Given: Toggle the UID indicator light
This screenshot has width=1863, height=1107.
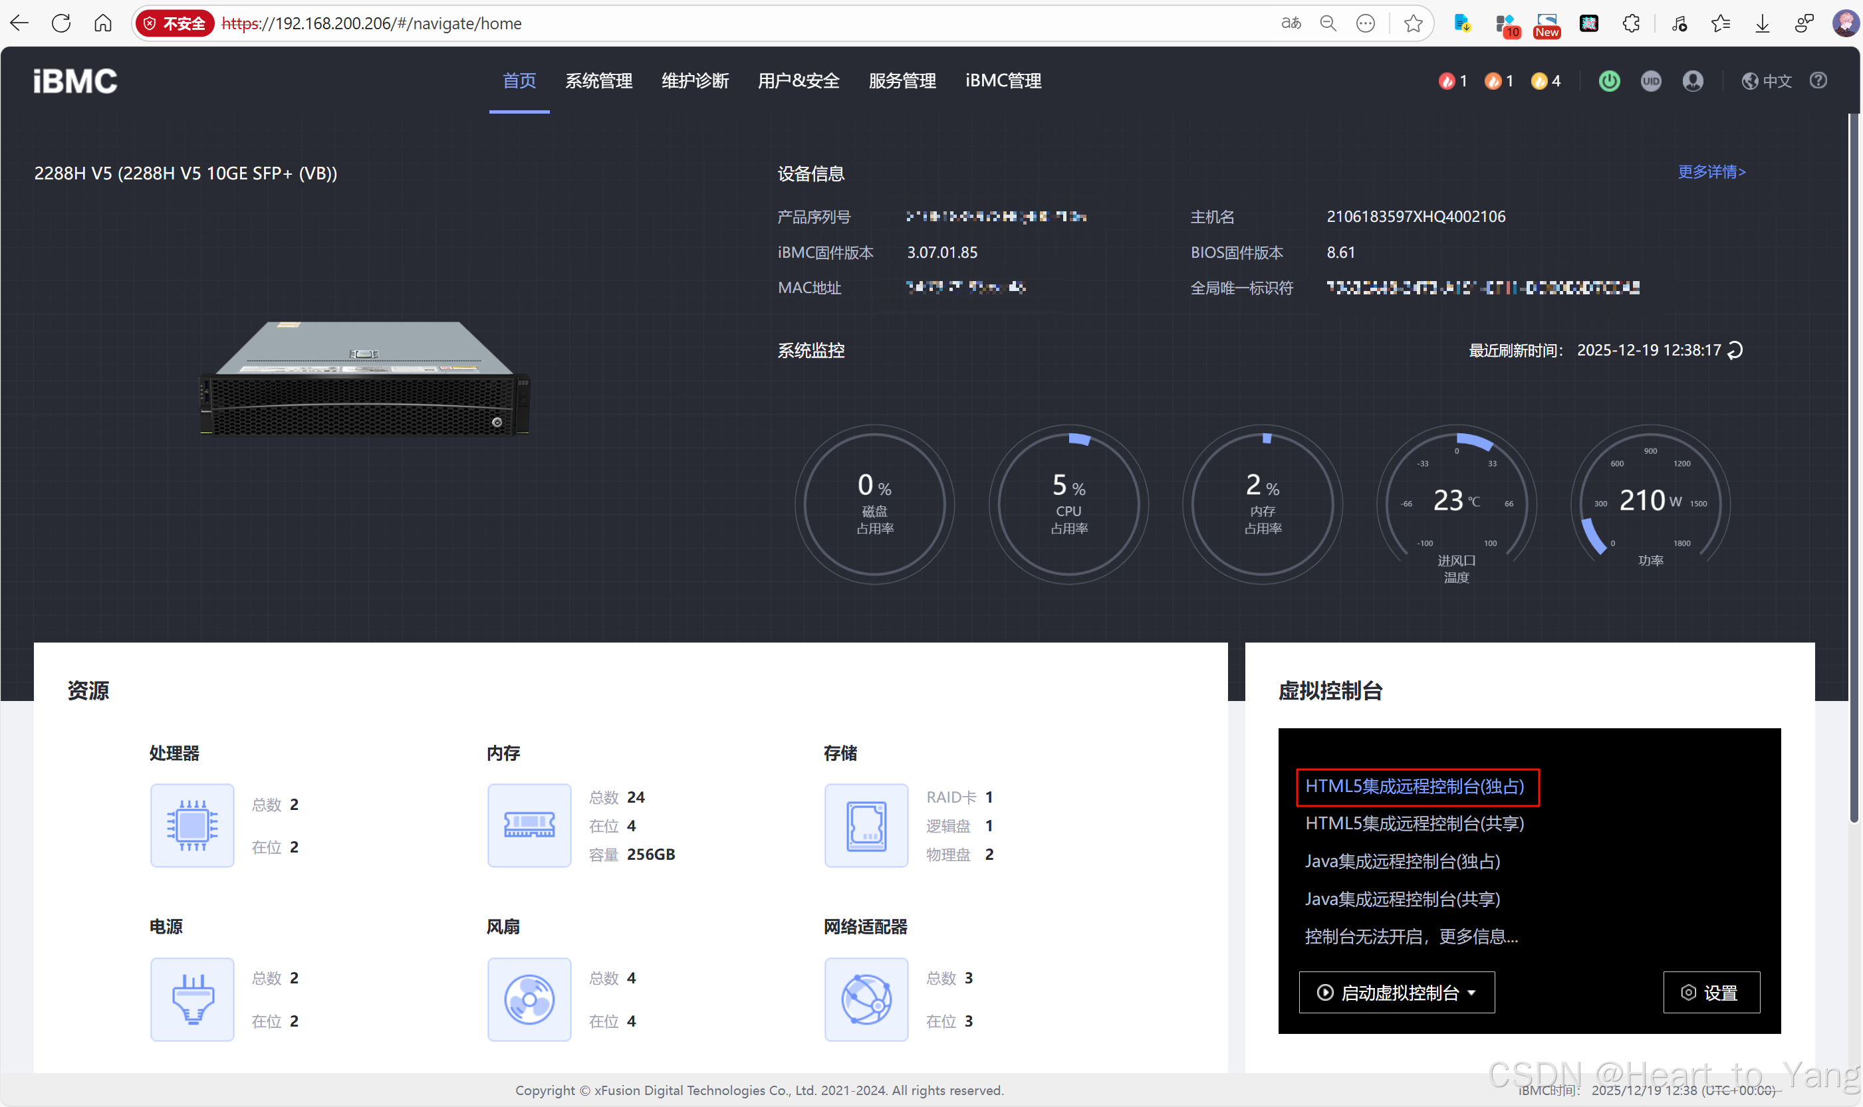Looking at the screenshot, I should (1650, 80).
